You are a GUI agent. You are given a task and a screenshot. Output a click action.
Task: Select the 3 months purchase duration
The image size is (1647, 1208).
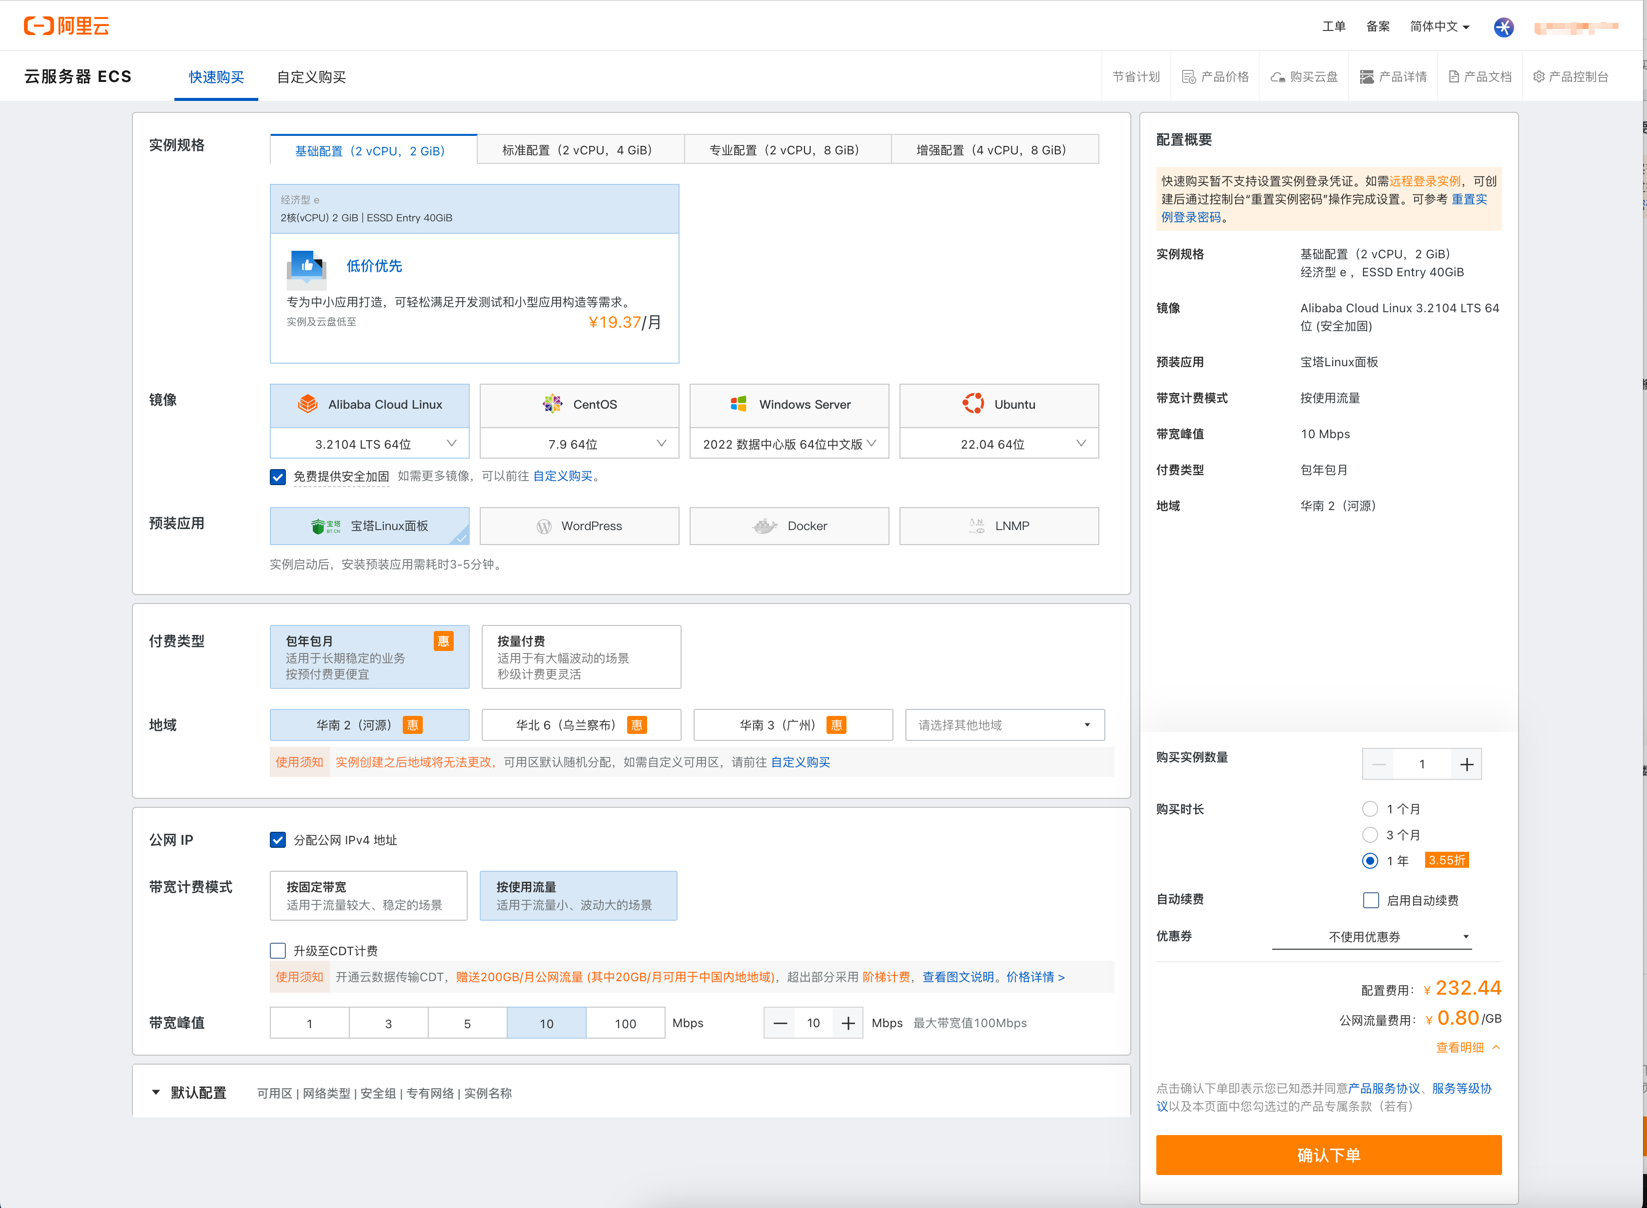point(1370,835)
